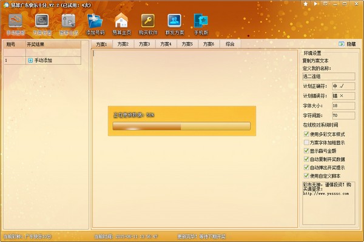Click the plus icon next to 手动添加
The image size is (364, 242).
click(30, 60)
